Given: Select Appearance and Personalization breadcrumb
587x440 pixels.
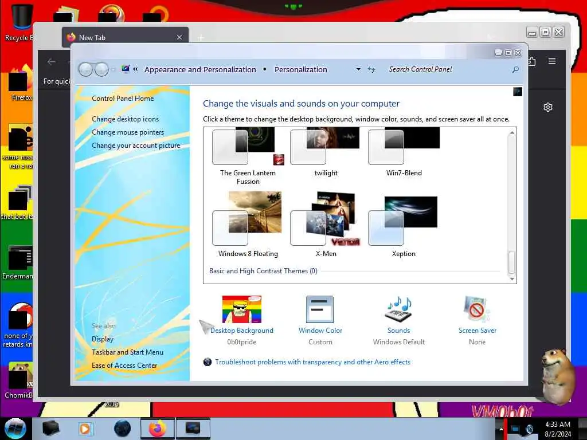Looking at the screenshot, I should click(x=200, y=69).
